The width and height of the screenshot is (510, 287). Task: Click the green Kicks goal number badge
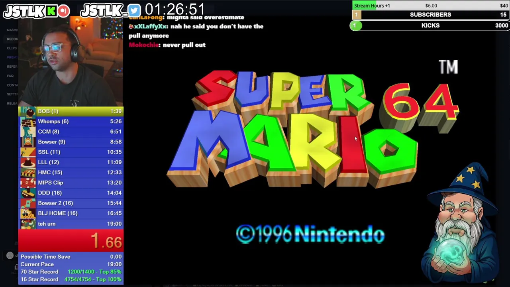[355, 26]
